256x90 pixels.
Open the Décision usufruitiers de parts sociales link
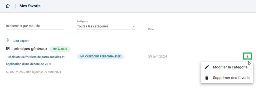tap(35, 60)
